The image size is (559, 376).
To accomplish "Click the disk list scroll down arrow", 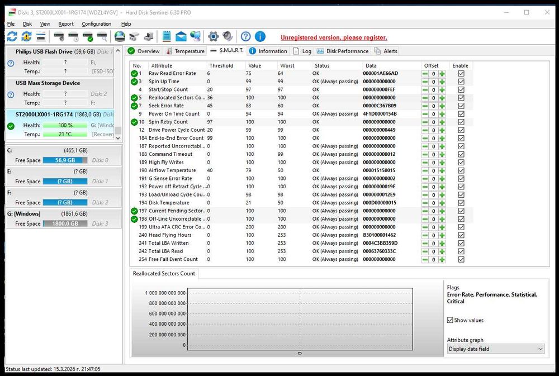I will tap(118, 138).
